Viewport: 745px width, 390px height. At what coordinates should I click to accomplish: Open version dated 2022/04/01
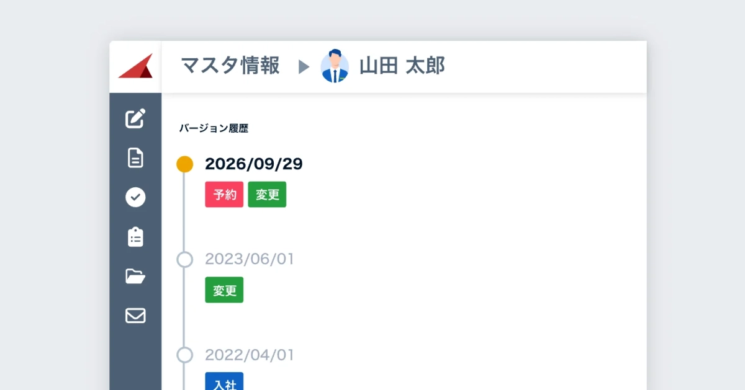pos(250,355)
